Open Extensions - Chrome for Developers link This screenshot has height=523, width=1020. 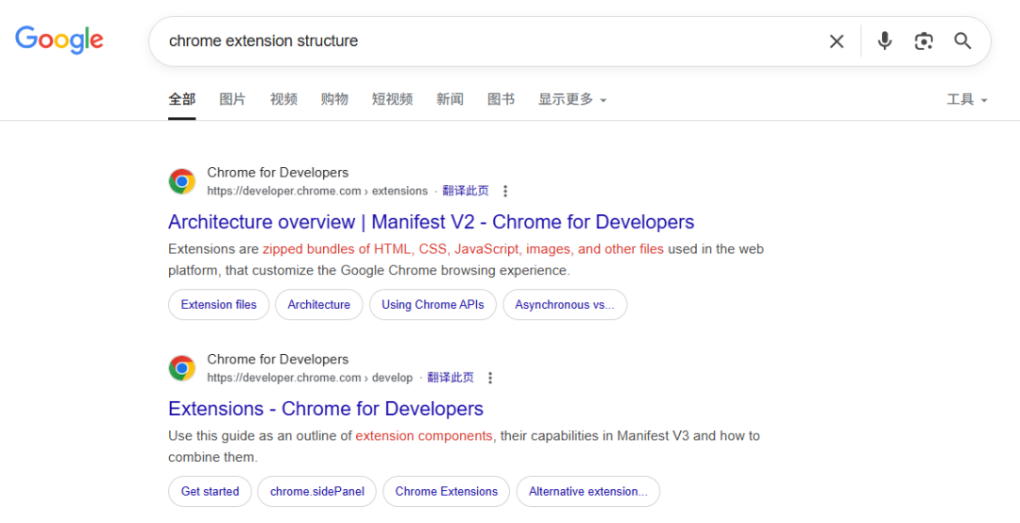[x=326, y=409]
